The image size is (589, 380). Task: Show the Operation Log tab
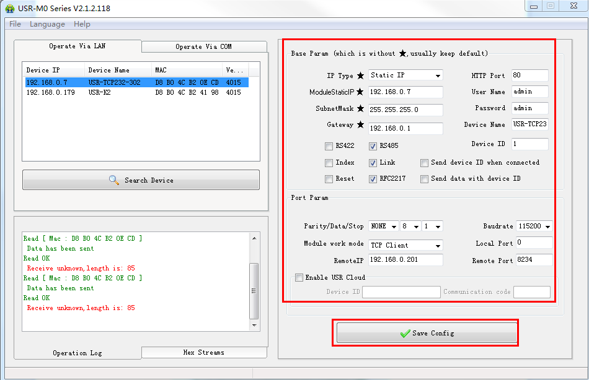(77, 353)
